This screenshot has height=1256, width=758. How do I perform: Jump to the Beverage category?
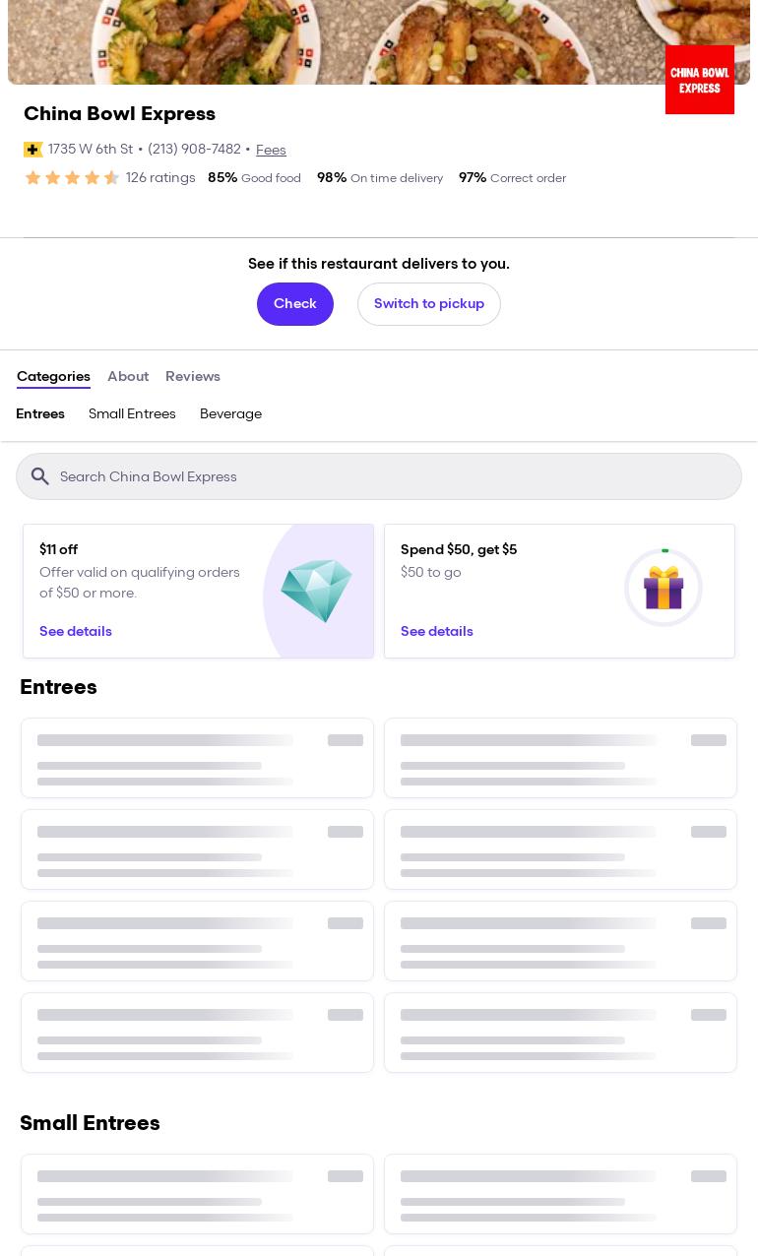tap(230, 414)
